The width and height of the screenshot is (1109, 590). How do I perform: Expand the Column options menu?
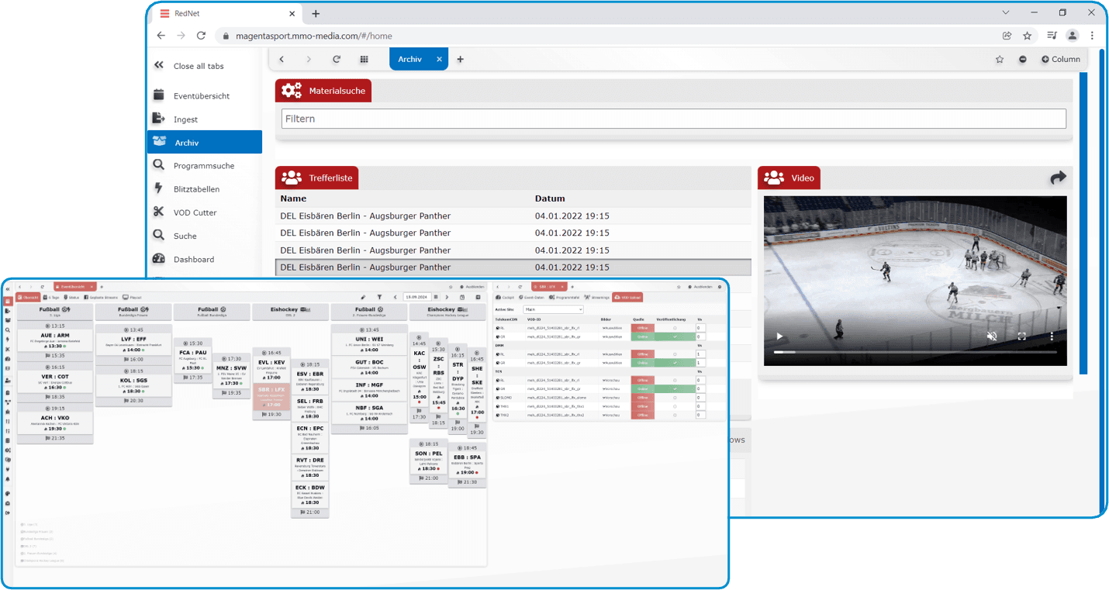1060,59
